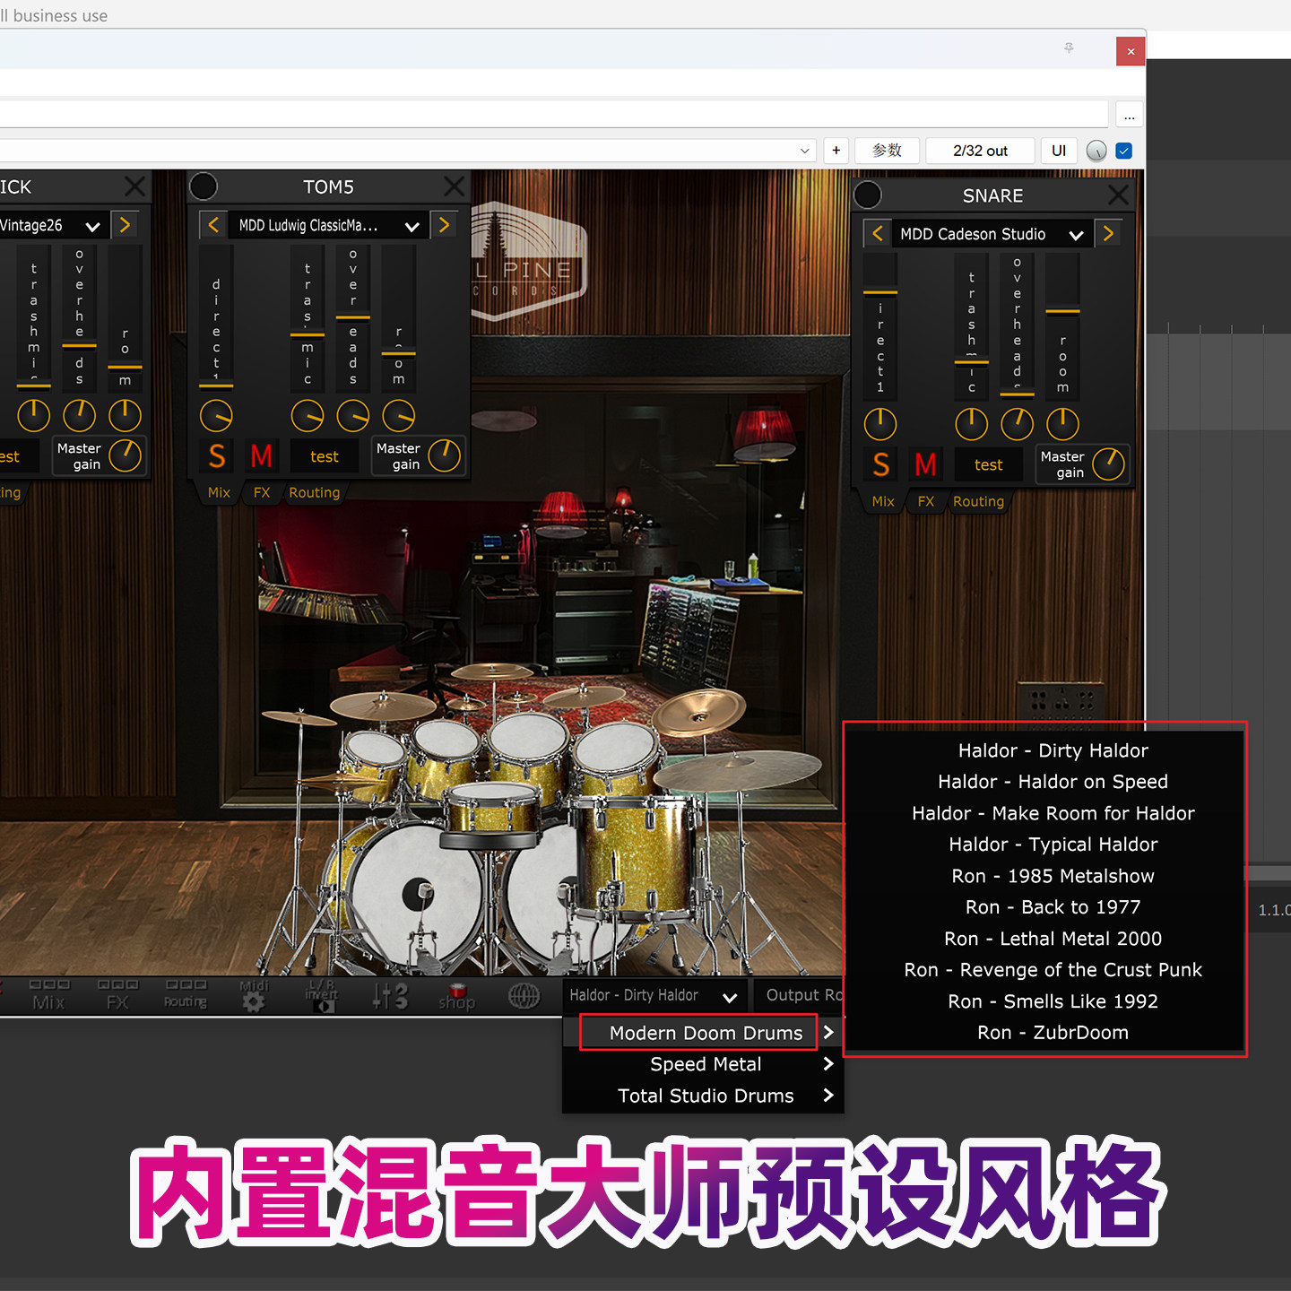
Task: Open the Routing view from the bottom toolbar
Action: [186, 995]
